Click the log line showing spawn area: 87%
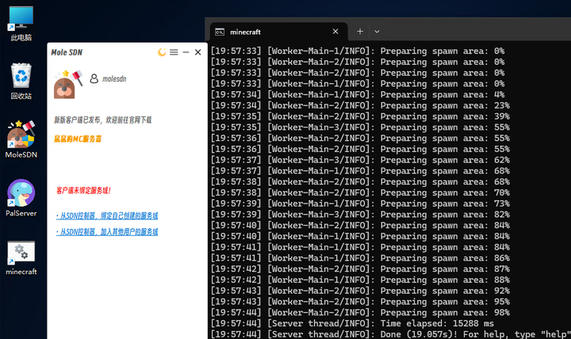The height and width of the screenshot is (339, 571). coord(360,269)
